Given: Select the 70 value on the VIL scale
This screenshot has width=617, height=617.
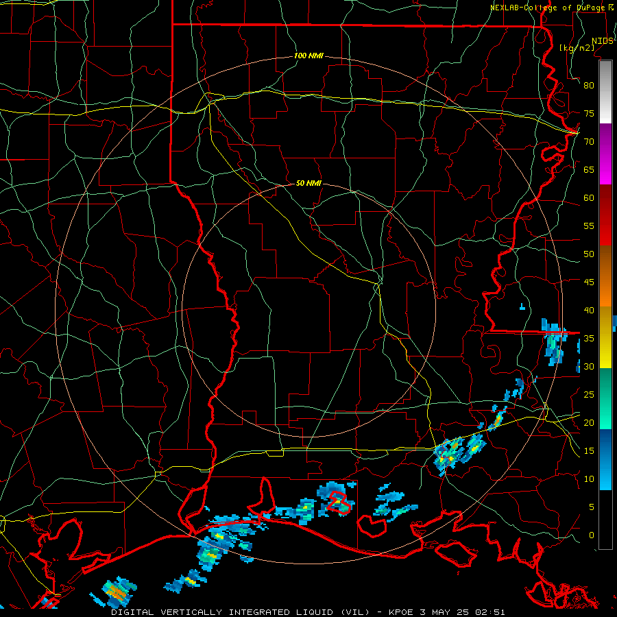Looking at the screenshot, I should (x=589, y=142).
